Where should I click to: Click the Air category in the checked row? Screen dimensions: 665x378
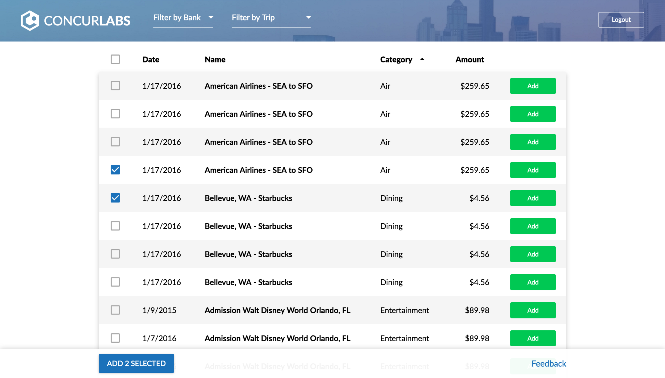[385, 170]
